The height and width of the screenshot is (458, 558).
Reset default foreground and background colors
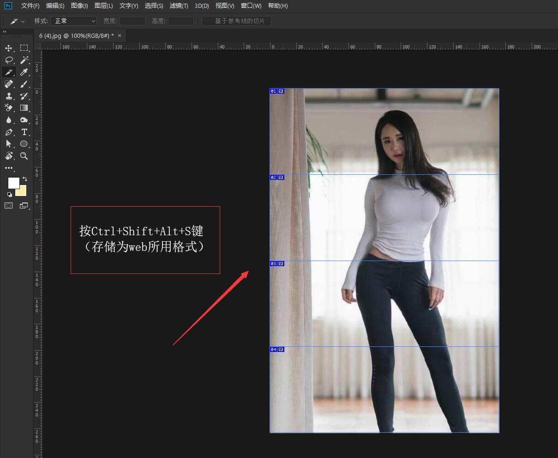click(x=10, y=195)
